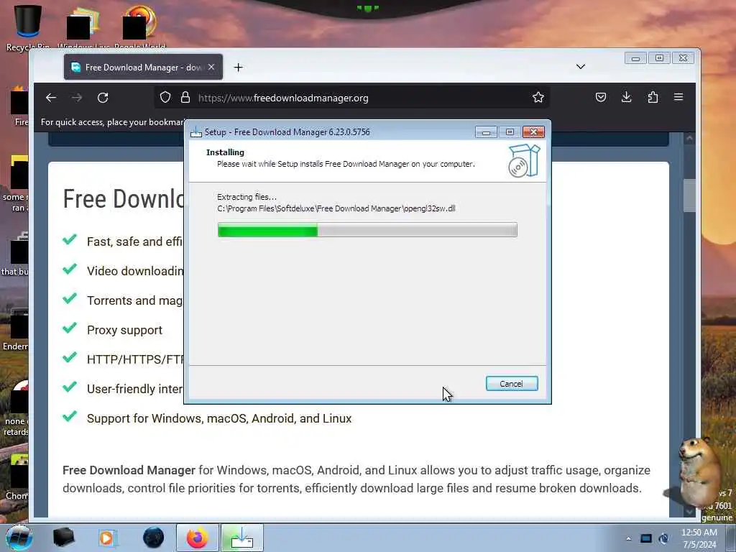Select the Free Download Manager tab
The height and width of the screenshot is (552, 736).
coord(143,67)
